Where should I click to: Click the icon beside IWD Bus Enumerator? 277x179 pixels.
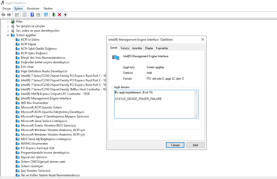[18, 103]
